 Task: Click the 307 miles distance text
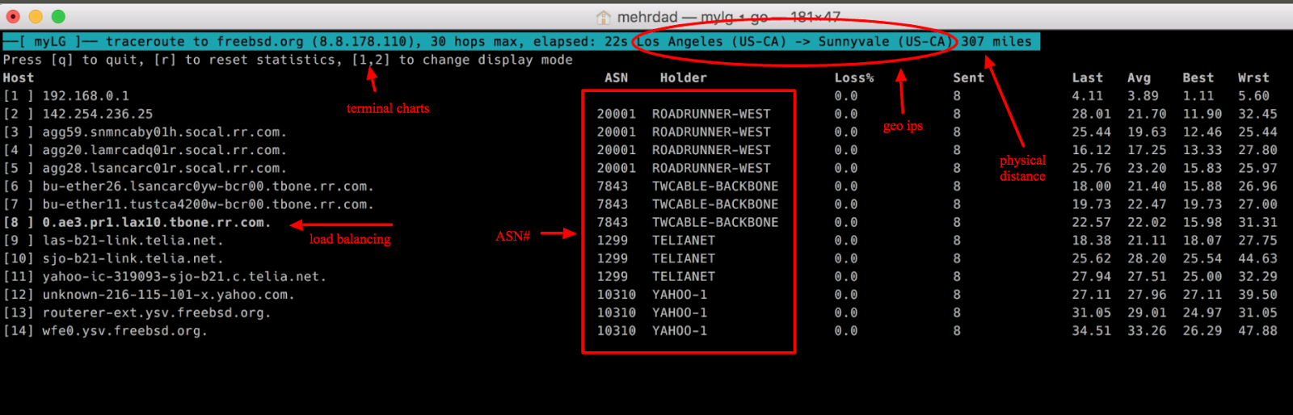[996, 41]
